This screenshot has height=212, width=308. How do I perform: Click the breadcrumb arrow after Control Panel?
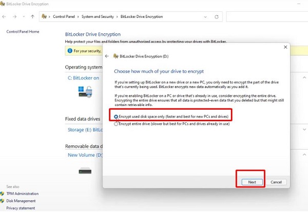pyautogui.click(x=78, y=17)
